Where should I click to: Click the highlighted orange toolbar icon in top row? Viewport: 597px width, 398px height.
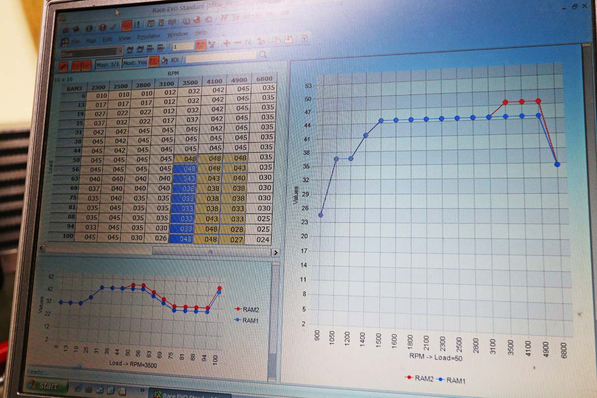coord(126,25)
